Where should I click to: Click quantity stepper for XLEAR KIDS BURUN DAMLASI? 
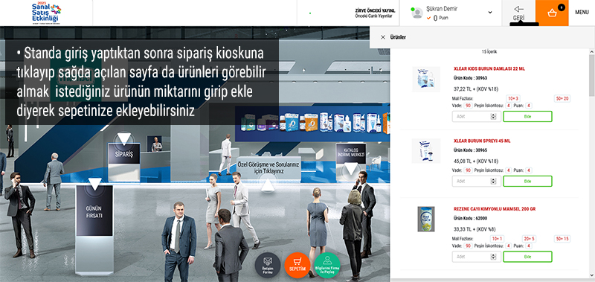point(493,117)
